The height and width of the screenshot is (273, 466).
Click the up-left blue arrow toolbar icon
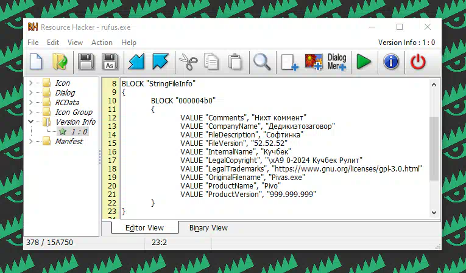[x=160, y=61]
